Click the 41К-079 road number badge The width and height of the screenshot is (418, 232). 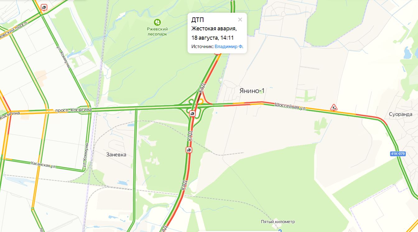[x=398, y=154]
